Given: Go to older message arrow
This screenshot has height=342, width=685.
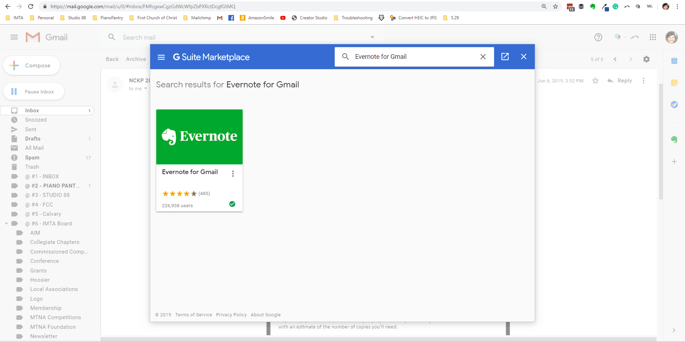Looking at the screenshot, I should click(x=631, y=59).
